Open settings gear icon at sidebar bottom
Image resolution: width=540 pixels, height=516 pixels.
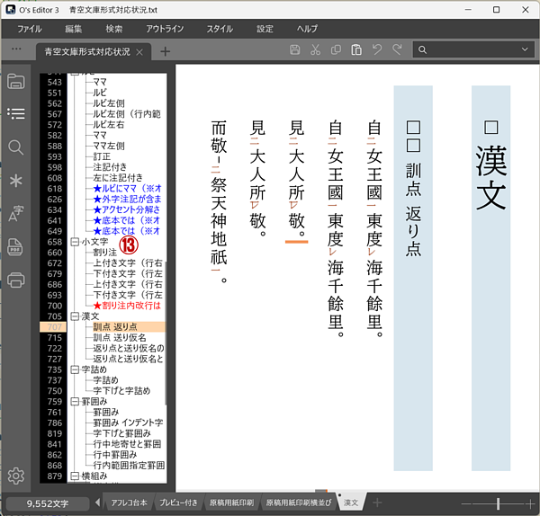point(16,476)
